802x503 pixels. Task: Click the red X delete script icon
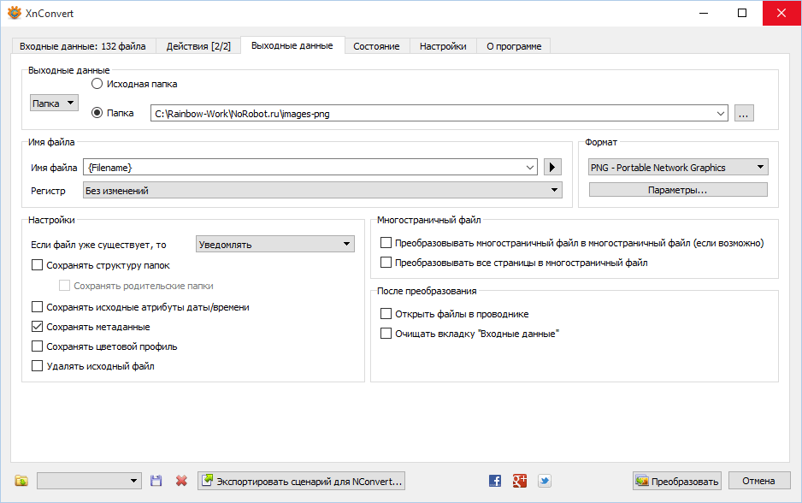181,481
